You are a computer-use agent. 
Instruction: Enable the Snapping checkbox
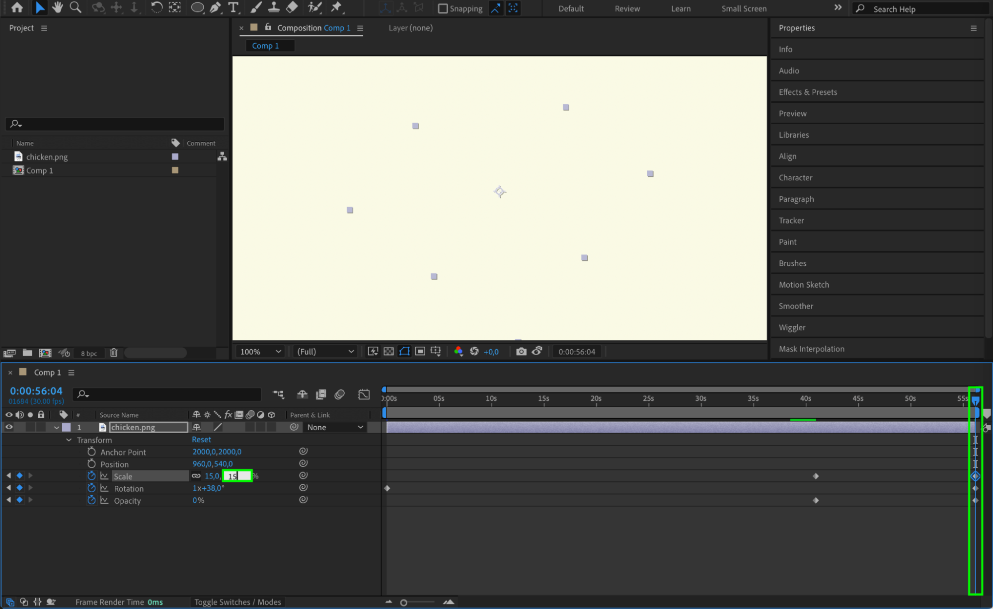[x=443, y=8]
